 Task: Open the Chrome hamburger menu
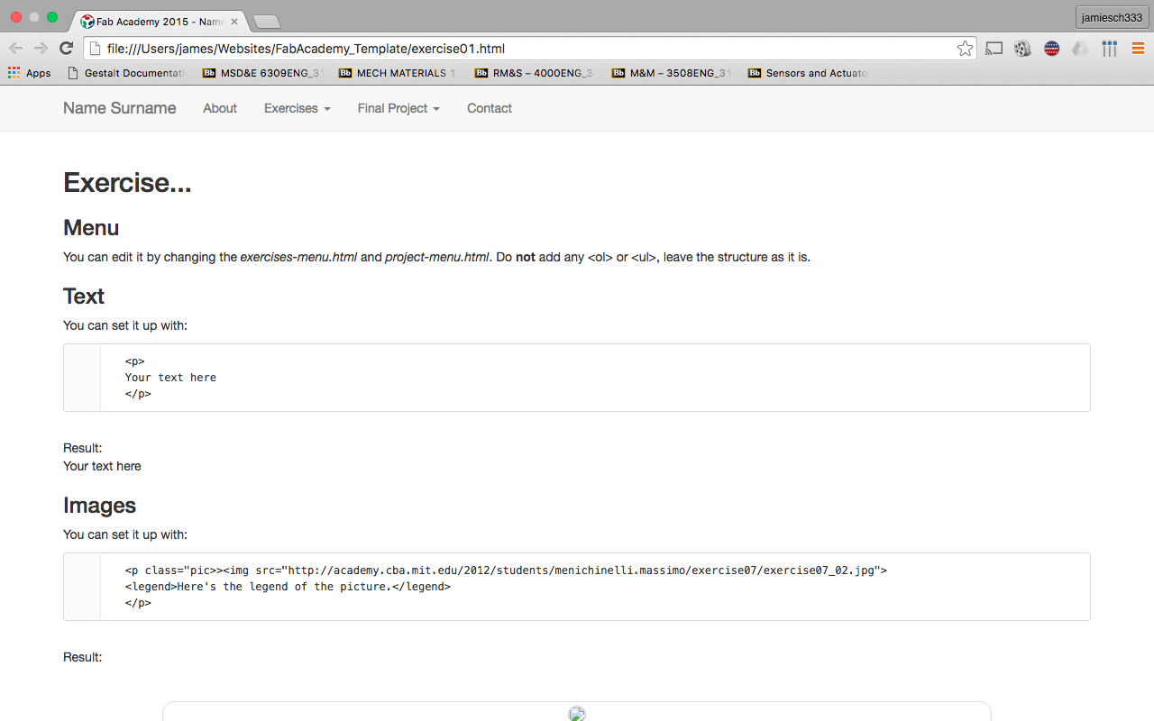[x=1138, y=49]
